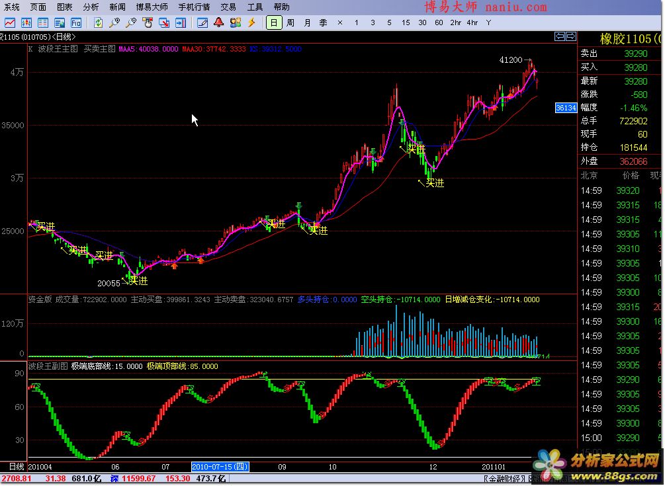Click the 买卖主图 indicator label
Screen dimensions: 665x486
point(99,49)
